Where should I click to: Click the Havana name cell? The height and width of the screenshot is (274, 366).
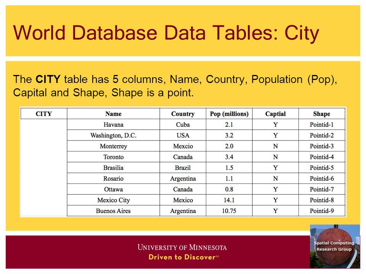[x=113, y=125]
